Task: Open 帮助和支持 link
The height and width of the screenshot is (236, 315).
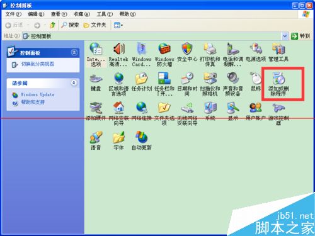Action: [33, 103]
